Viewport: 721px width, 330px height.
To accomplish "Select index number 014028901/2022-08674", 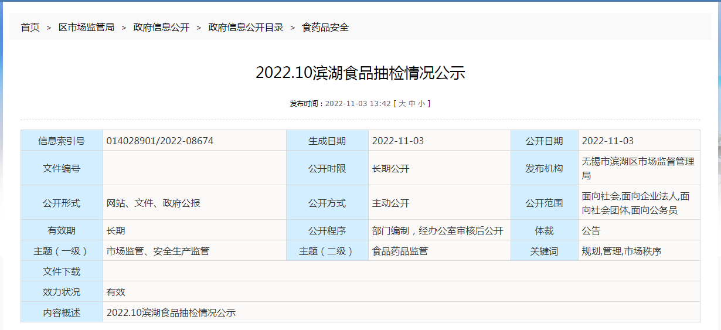I will coord(160,141).
